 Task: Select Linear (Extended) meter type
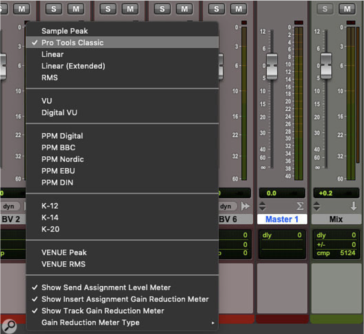tap(122, 66)
